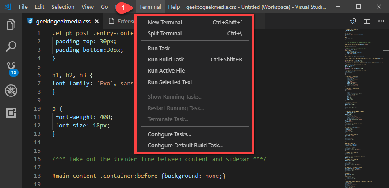Close the geektogeekmedia.css tab
Viewport: 389px width, 188px height.
pyautogui.click(x=97, y=21)
